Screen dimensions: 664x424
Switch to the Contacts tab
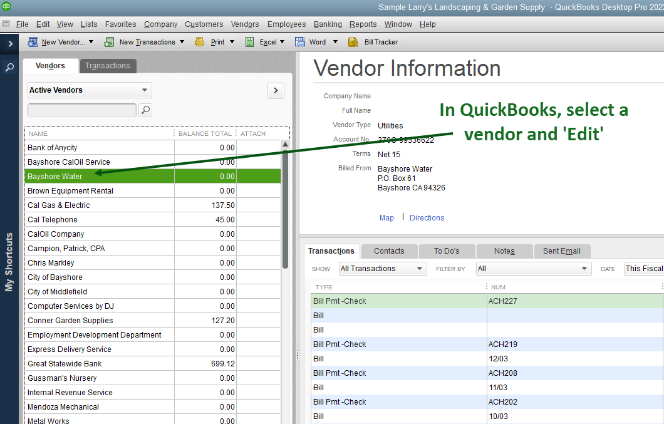(389, 251)
